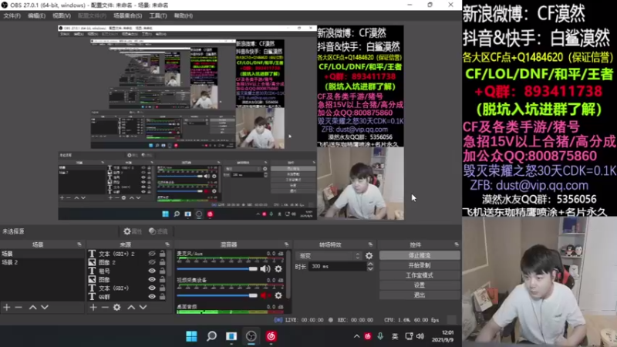Hide the 文本 (GDI+) source
Screen dimensions: 617x347
pyautogui.click(x=152, y=288)
